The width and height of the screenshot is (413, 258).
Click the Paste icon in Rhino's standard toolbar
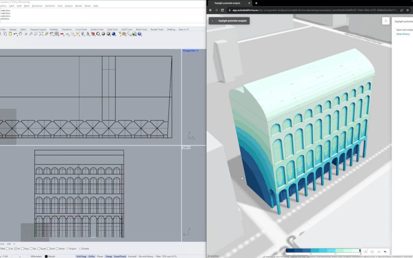pyautogui.click(x=10, y=34)
